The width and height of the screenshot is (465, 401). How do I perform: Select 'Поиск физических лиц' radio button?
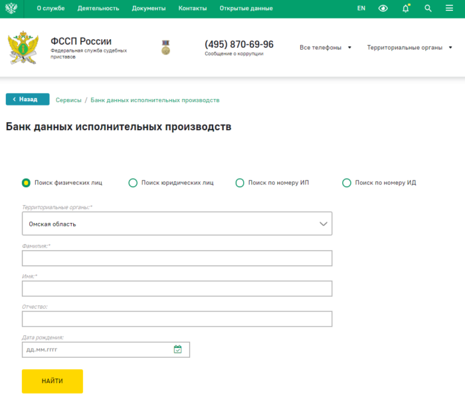point(27,183)
